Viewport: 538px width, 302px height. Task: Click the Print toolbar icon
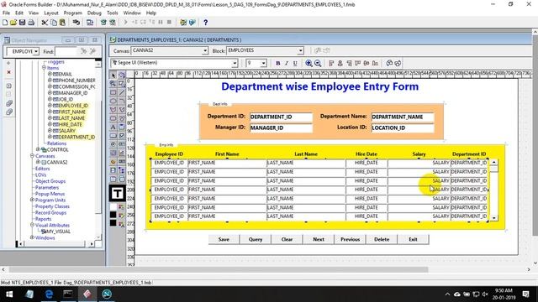[31, 23]
